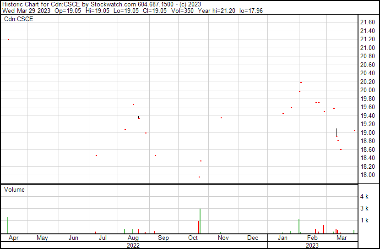Click the April price point near 21.20
The image size is (380, 249).
(8, 39)
